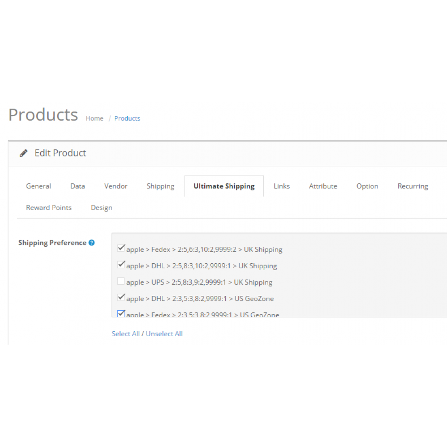447x447 pixels.
Task: Switch to the Attribute tab
Action: (x=323, y=186)
